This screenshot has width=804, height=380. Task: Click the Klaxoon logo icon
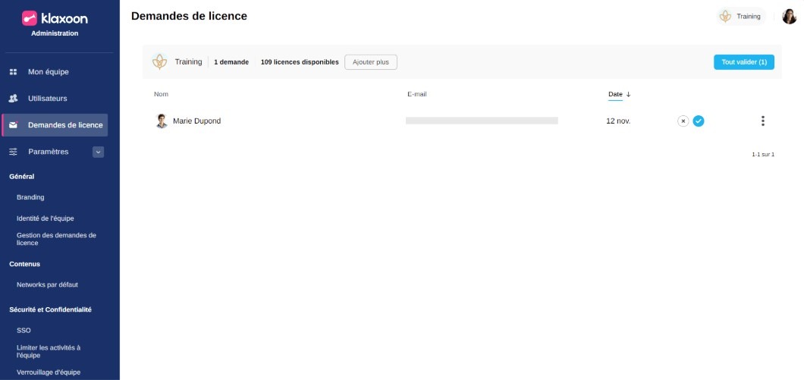click(x=30, y=18)
